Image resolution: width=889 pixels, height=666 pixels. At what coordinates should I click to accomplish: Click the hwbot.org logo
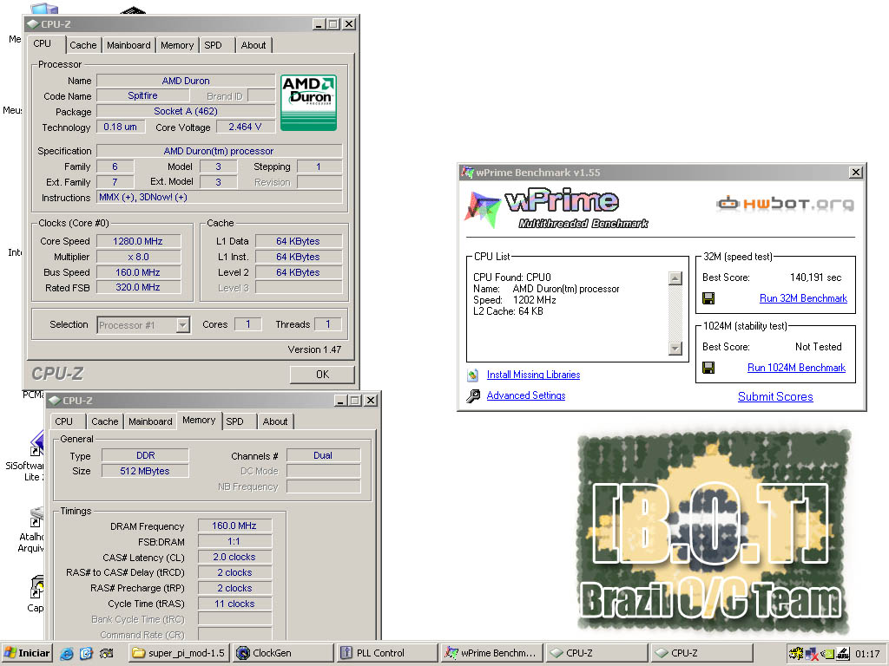pos(785,203)
